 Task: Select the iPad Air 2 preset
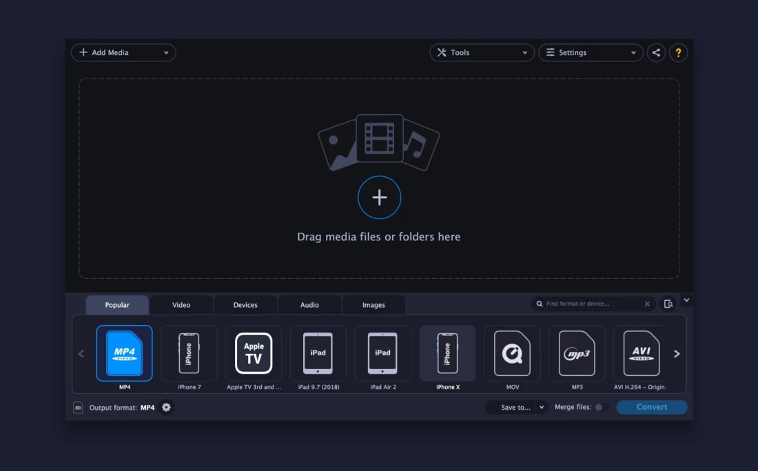pyautogui.click(x=382, y=353)
